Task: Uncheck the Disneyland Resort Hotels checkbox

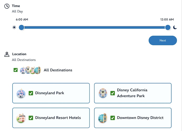Action: click(x=31, y=118)
